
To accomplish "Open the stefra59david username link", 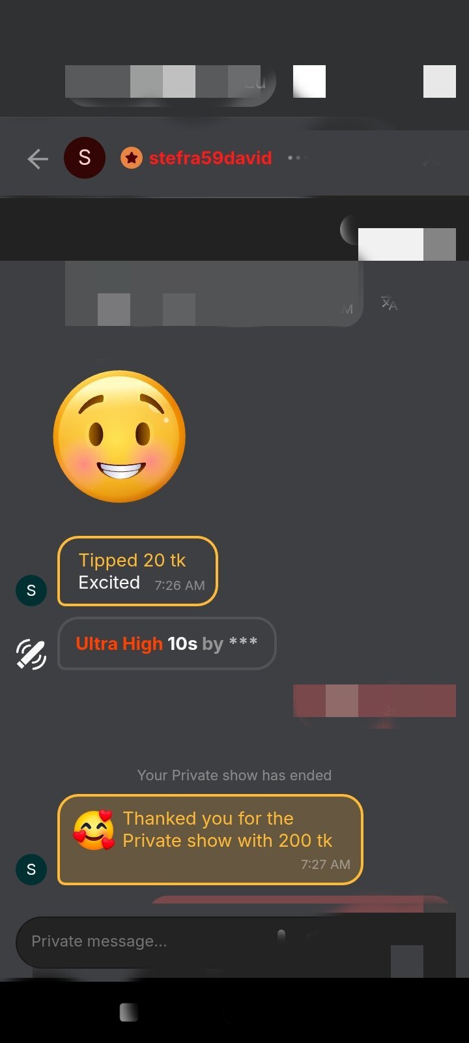I will pyautogui.click(x=210, y=158).
